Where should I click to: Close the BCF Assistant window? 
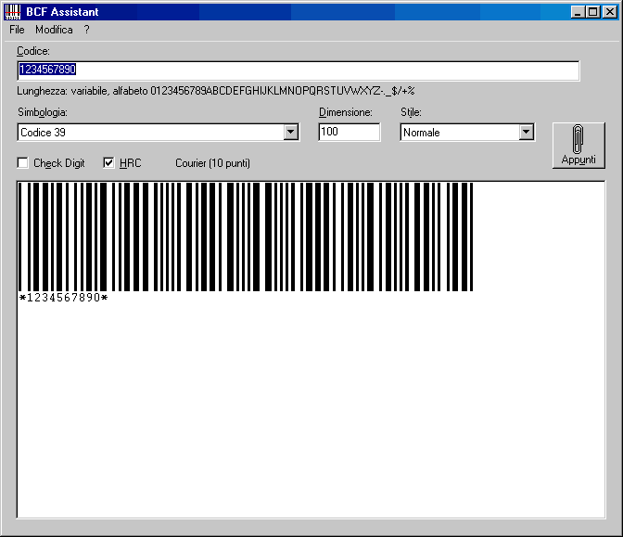click(x=607, y=12)
